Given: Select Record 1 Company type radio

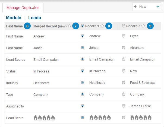Looking at the screenshot, I should tap(83, 94).
